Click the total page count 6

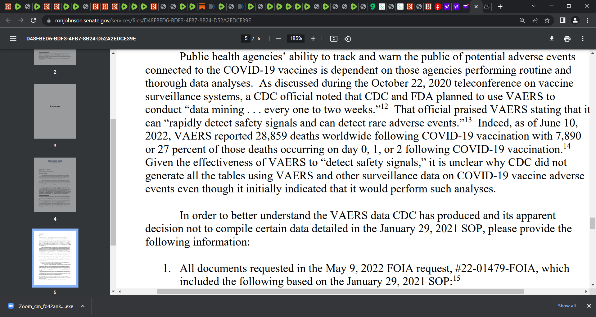(259, 39)
